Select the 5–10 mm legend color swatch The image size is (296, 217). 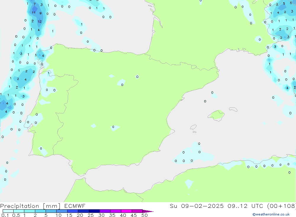point(51,211)
